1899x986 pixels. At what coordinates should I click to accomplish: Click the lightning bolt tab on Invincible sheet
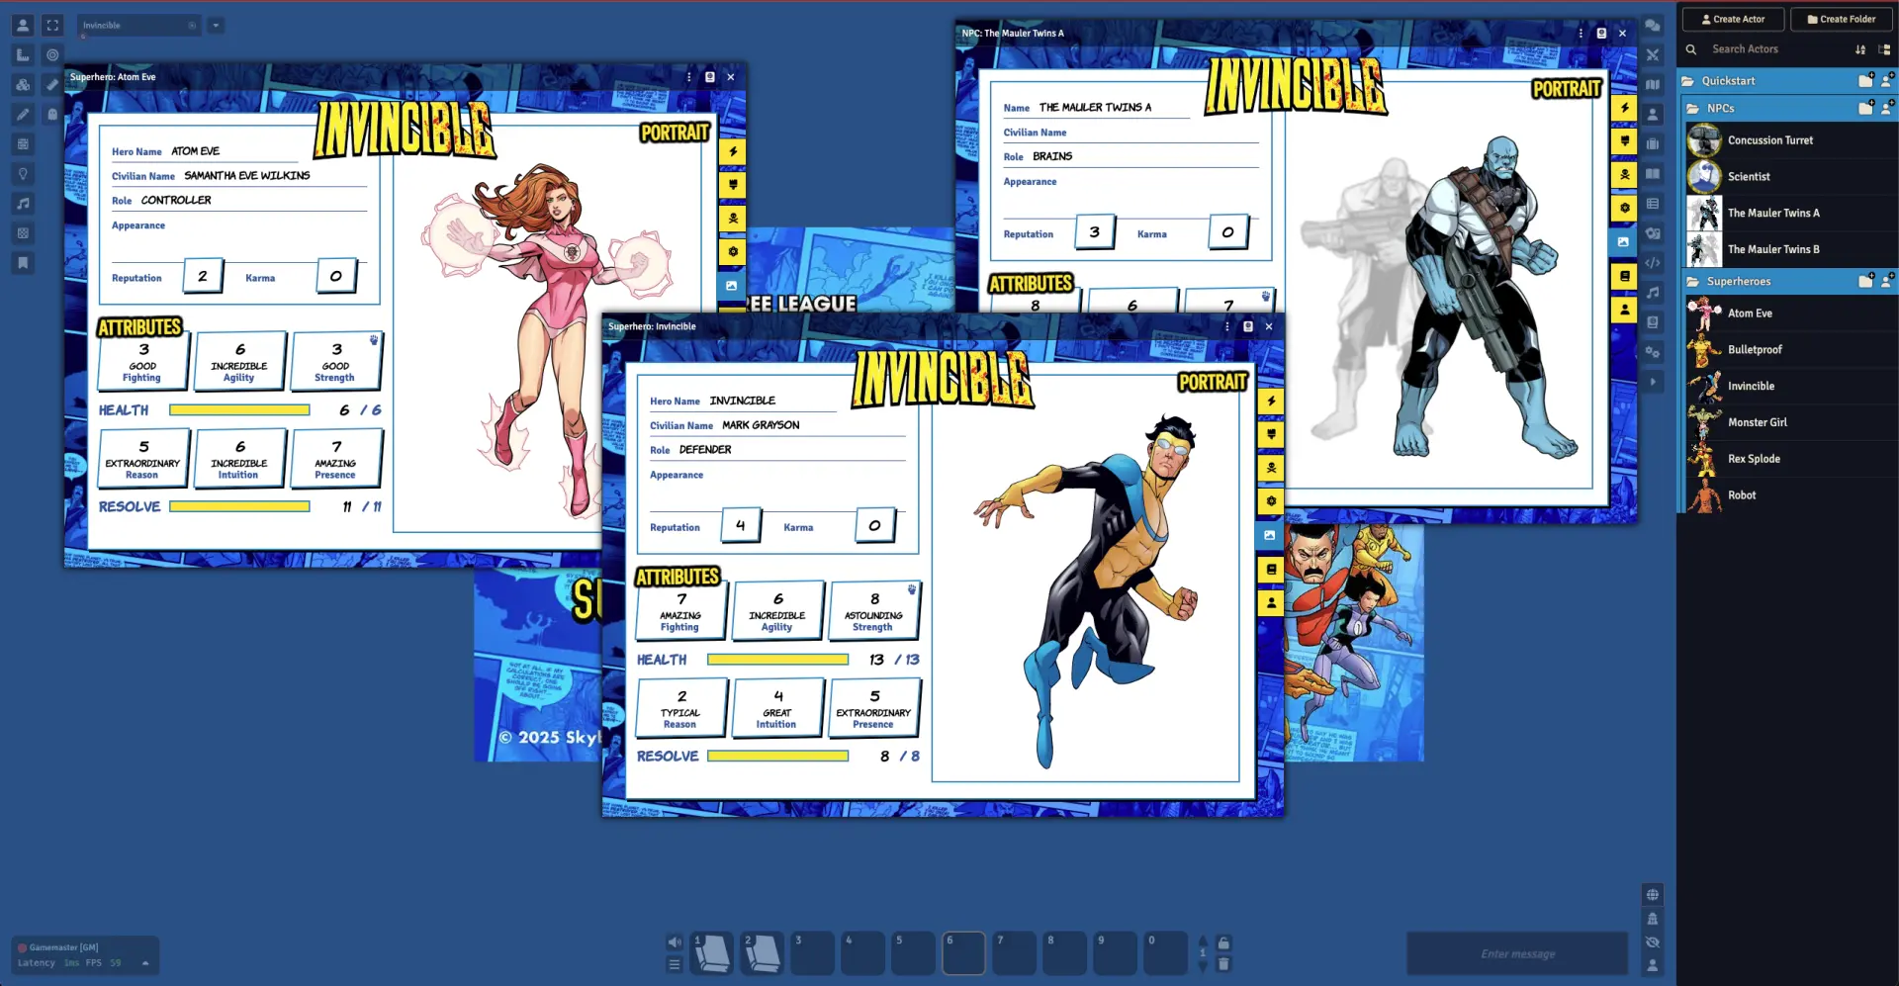(x=1271, y=402)
